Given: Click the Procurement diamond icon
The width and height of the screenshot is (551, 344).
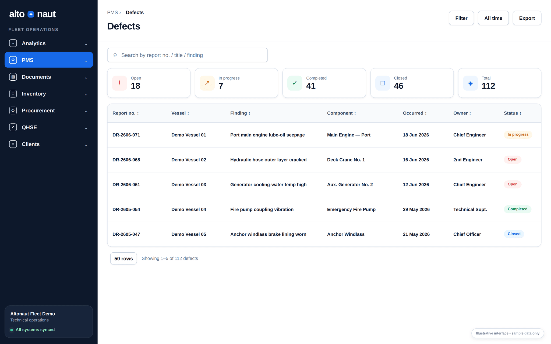Looking at the screenshot, I should [13, 110].
